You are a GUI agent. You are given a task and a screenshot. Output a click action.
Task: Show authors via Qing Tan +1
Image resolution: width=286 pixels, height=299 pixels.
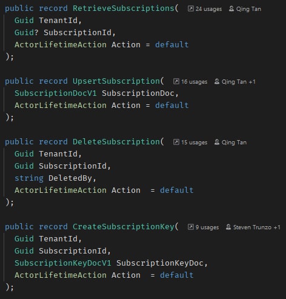(239, 82)
